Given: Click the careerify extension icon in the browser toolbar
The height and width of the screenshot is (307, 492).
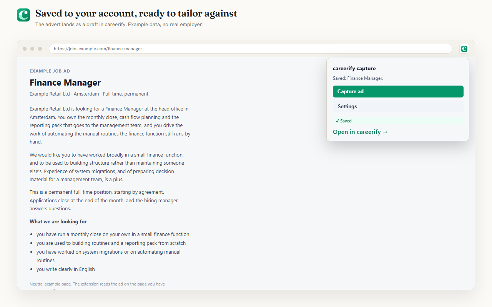Looking at the screenshot, I should tap(464, 49).
